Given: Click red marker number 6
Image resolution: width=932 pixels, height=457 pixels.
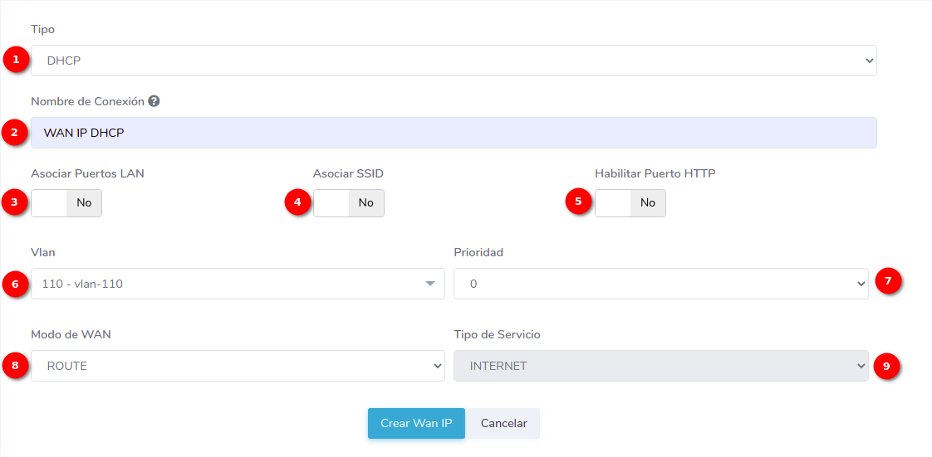Looking at the screenshot, I should click(15, 284).
